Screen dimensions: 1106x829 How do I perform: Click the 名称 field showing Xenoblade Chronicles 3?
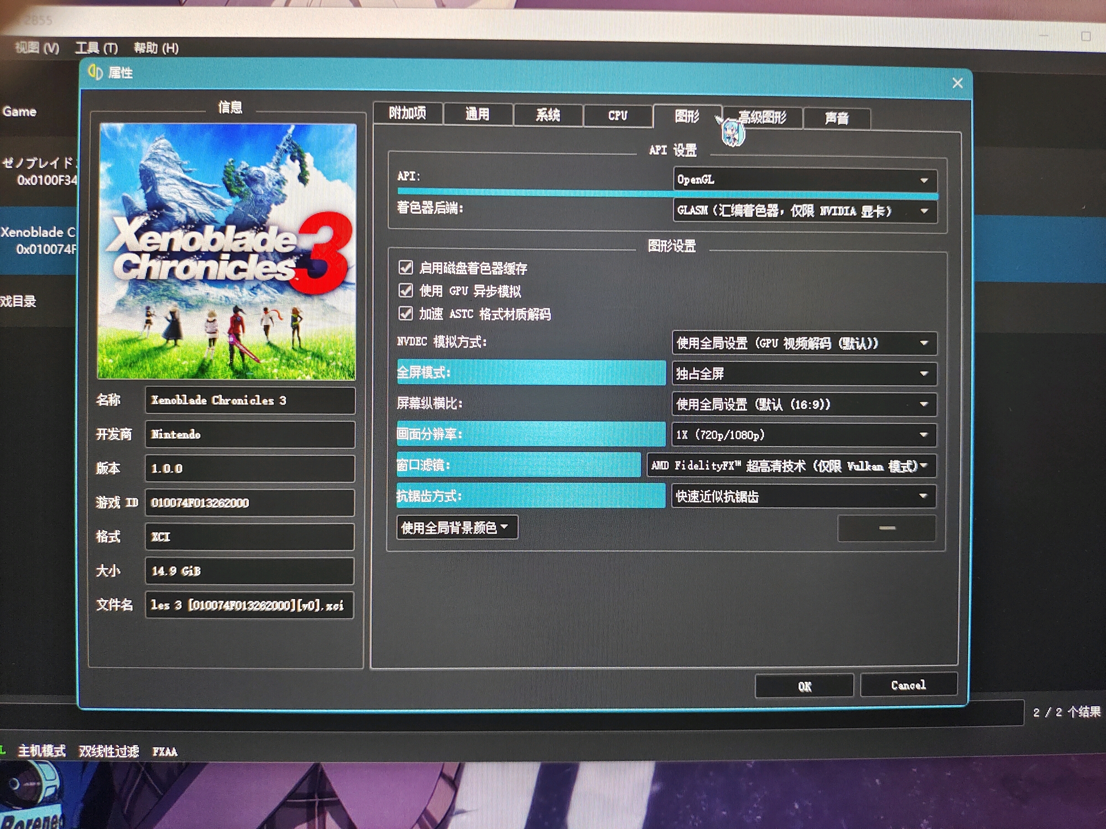coord(250,400)
